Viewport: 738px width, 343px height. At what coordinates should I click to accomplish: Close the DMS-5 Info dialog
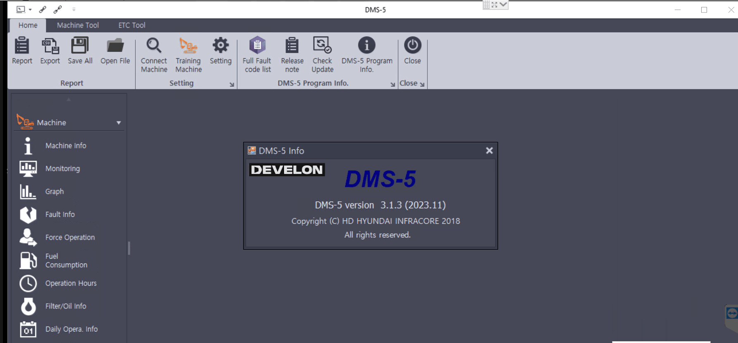point(489,151)
